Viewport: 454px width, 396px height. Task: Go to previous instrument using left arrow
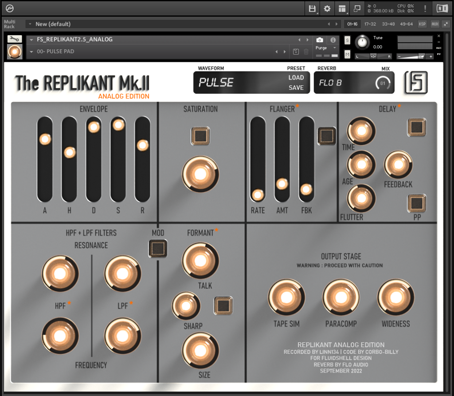pos(299,40)
